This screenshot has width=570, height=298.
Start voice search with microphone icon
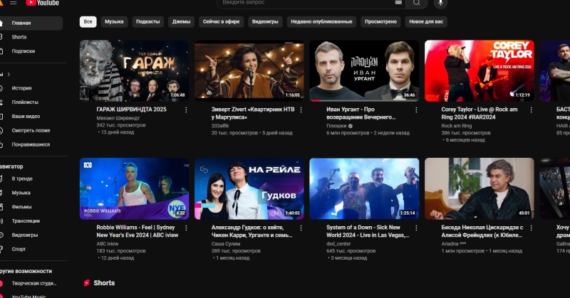(440, 3)
